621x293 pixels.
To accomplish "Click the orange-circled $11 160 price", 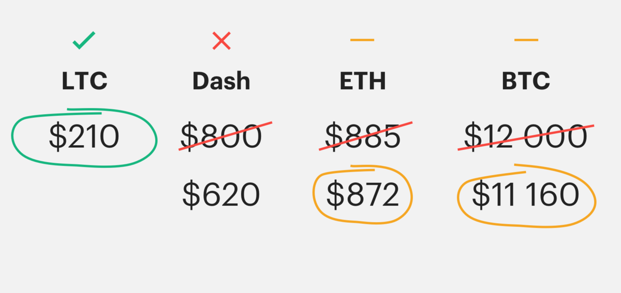I will pos(526,196).
